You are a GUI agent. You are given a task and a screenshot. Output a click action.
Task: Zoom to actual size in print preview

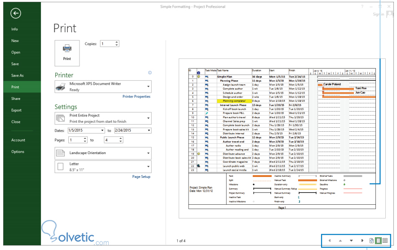tap(371, 241)
